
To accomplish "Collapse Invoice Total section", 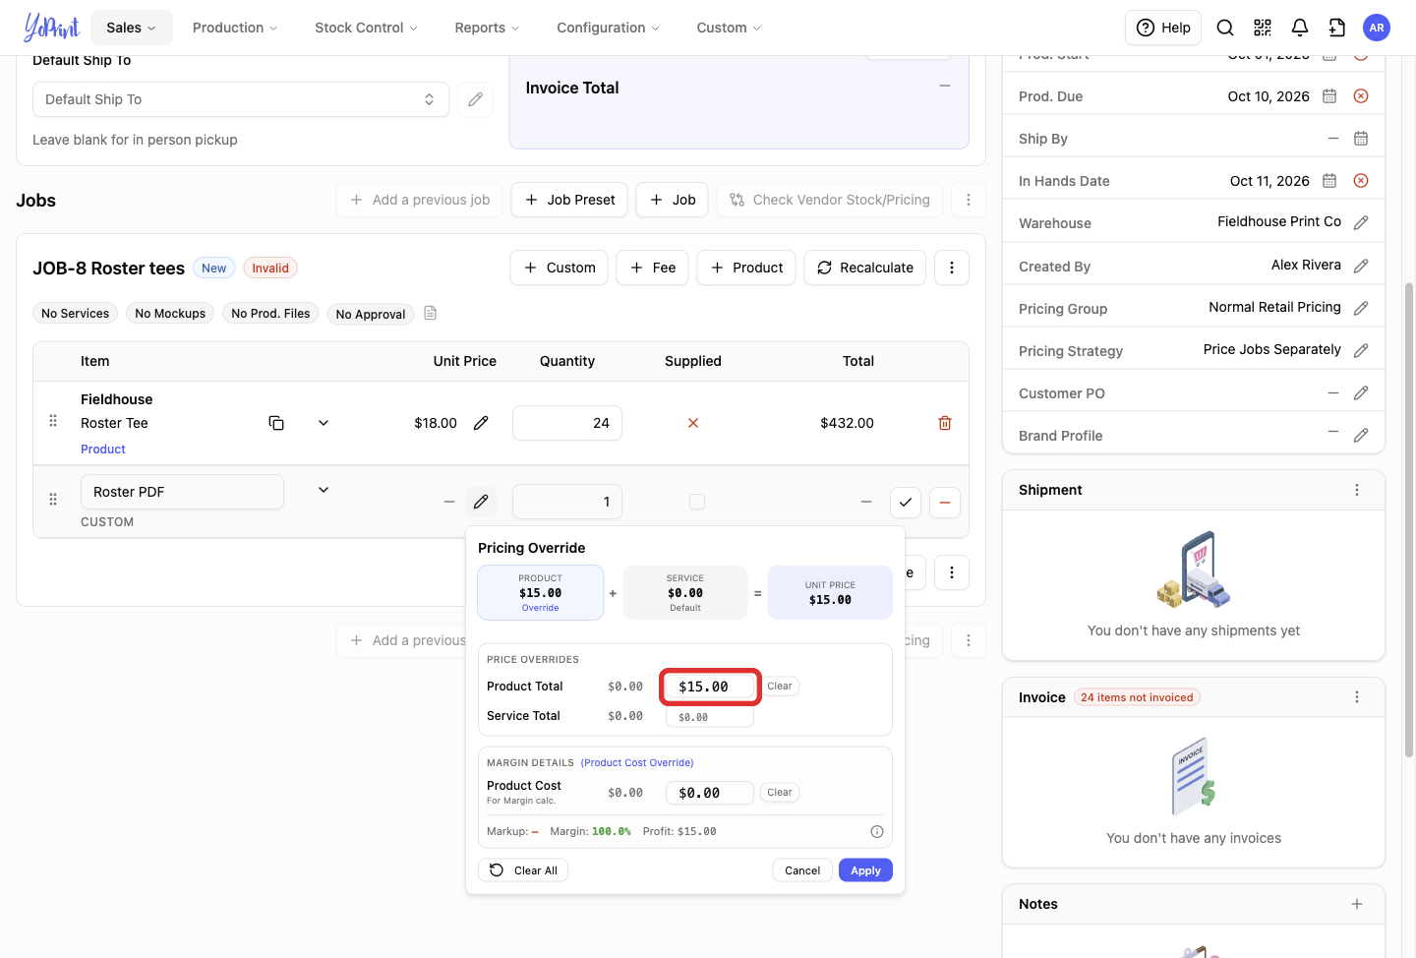I will 945,87.
